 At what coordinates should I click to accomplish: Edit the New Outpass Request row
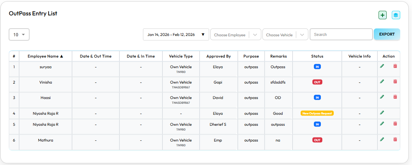pyautogui.click(x=382, y=113)
